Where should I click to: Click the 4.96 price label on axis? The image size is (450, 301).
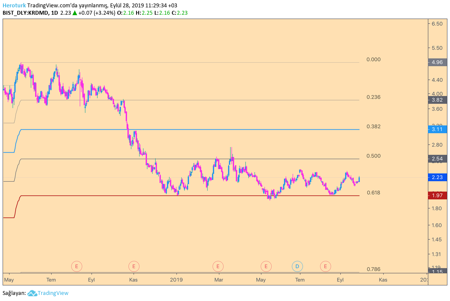point(437,62)
